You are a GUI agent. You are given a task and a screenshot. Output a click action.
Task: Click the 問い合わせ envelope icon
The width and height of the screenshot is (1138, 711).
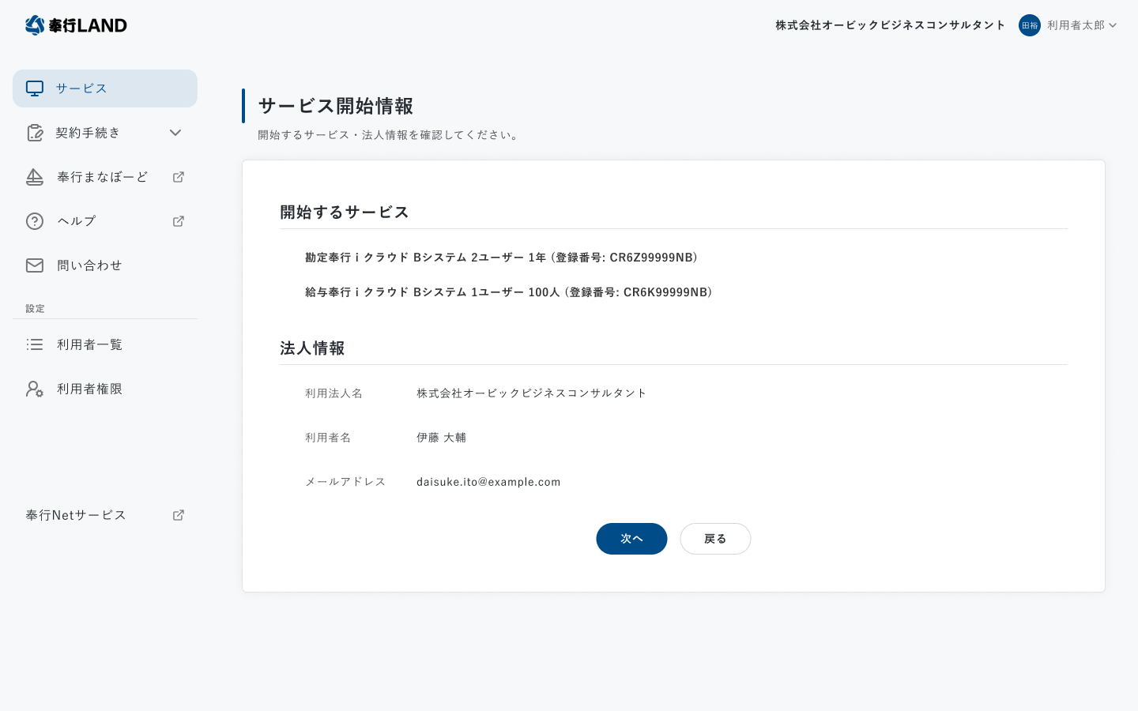[35, 265]
